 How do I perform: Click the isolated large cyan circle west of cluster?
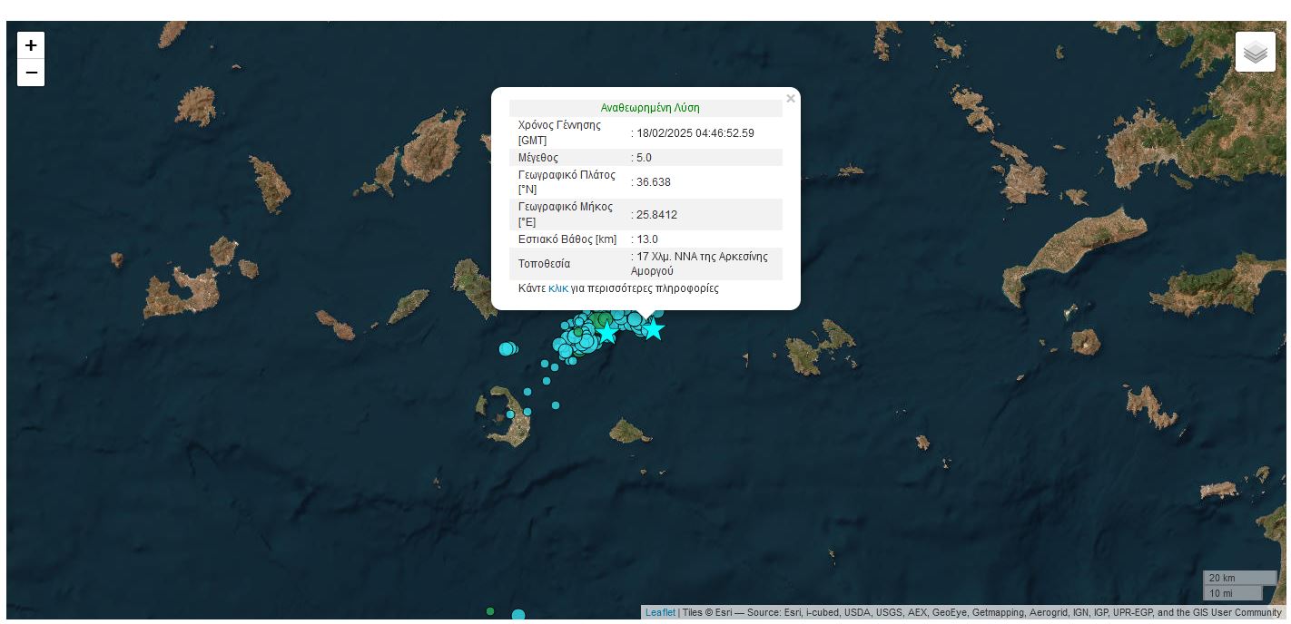pos(507,348)
